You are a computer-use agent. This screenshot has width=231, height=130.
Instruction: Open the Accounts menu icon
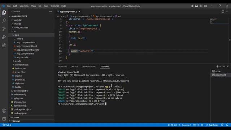coord(4,110)
